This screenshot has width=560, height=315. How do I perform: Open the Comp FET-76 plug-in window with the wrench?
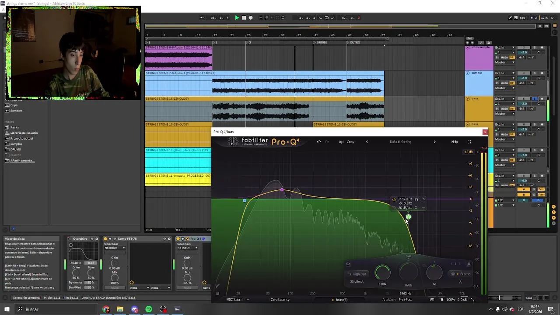pos(115,239)
